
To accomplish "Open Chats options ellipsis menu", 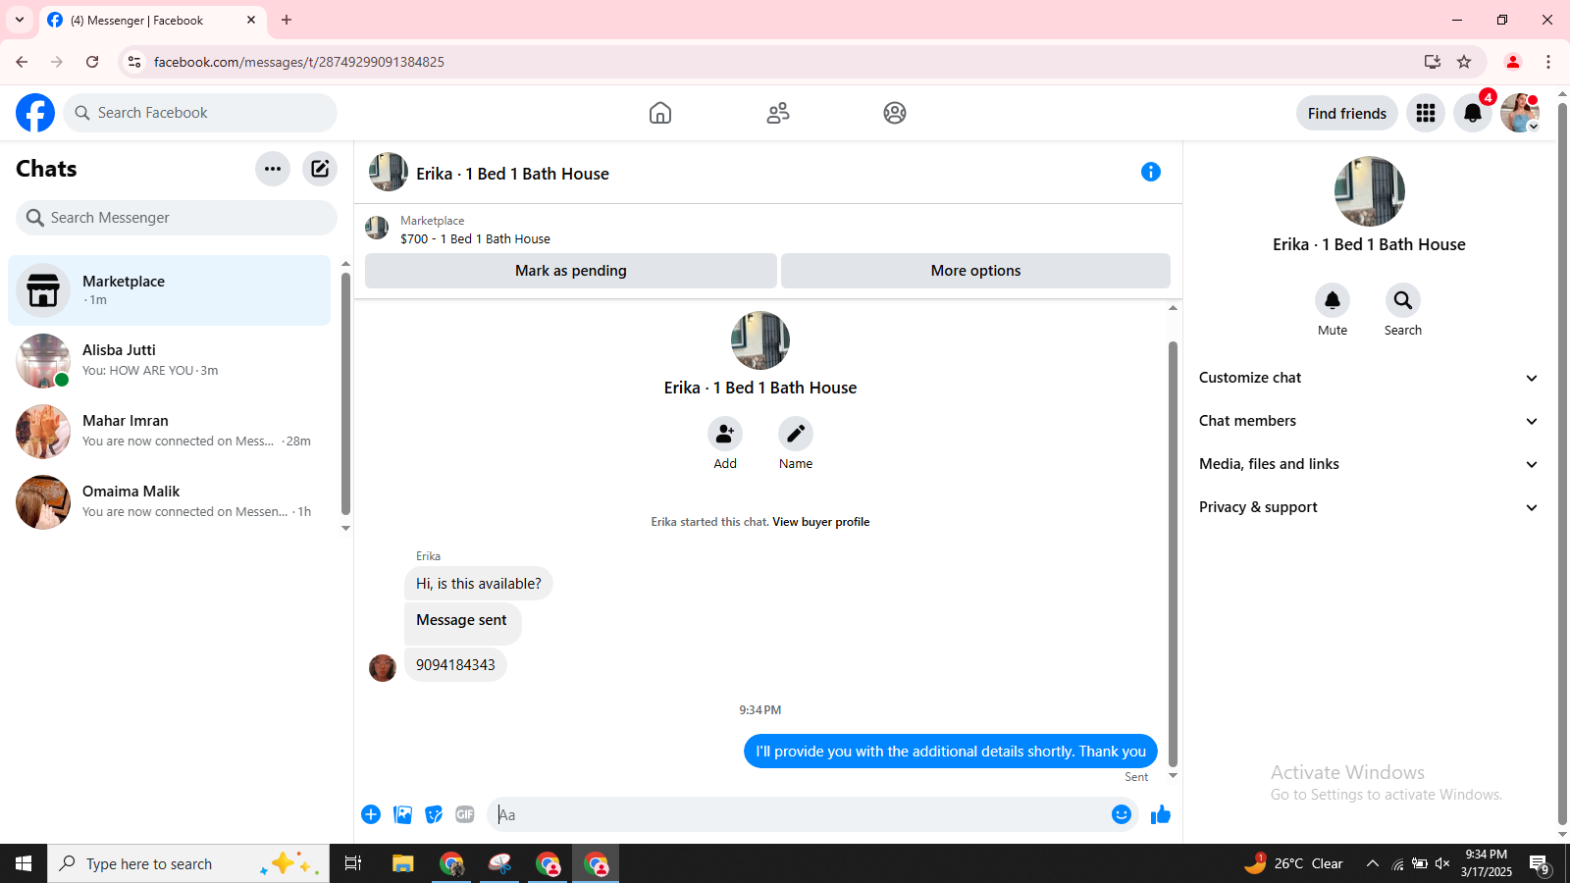I will pos(273,169).
